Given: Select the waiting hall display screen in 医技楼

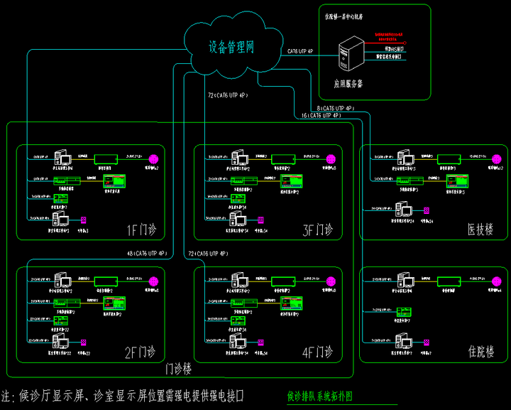Looking at the screenshot, I should point(457,181).
